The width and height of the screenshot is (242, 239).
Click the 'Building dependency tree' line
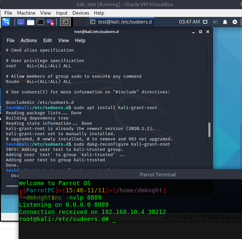click(37, 118)
